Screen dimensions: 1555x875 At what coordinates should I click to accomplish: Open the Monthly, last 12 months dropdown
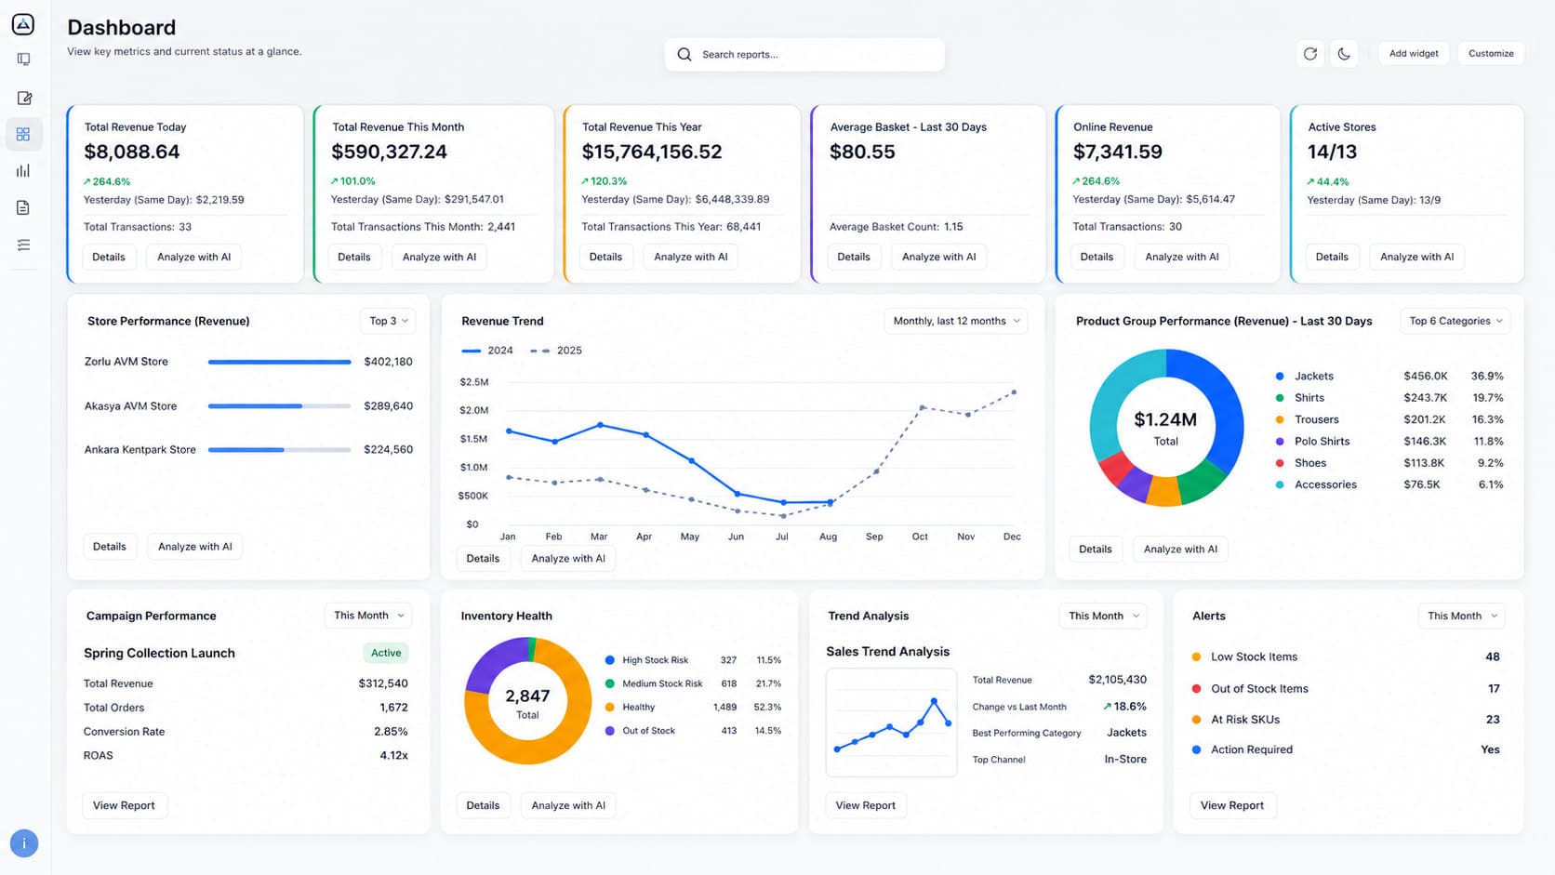[x=955, y=321]
